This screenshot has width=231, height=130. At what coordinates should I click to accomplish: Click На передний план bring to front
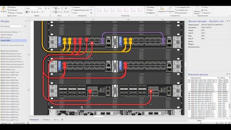[183, 7]
